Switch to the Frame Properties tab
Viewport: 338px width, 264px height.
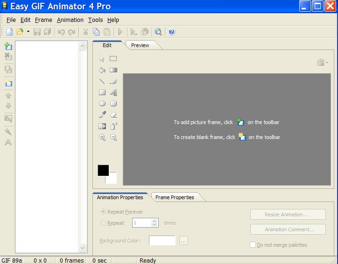pyautogui.click(x=175, y=197)
